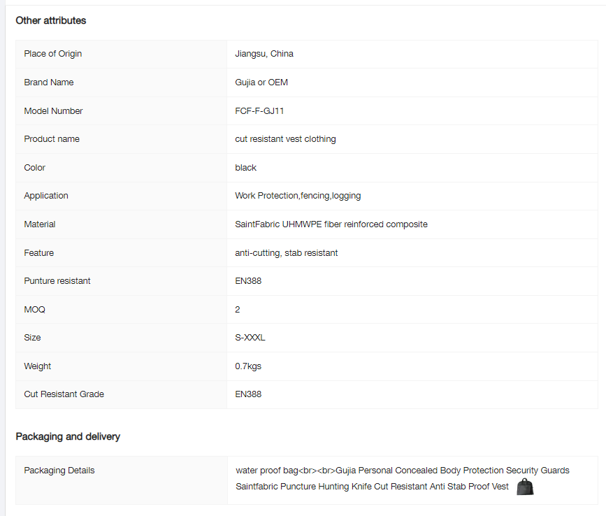
Task: Click the "Other attributes" heading
Action: 51,21
